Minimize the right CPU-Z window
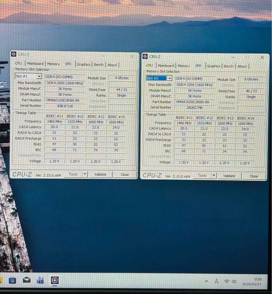Viewport: 272px width, 294px height. click(x=233, y=57)
